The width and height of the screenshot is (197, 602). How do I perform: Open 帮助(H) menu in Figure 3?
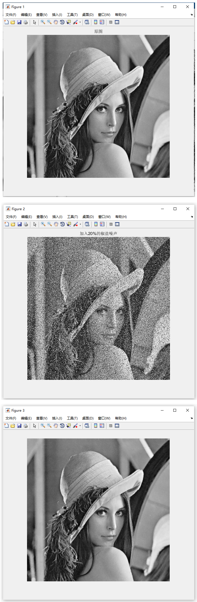coord(121,418)
